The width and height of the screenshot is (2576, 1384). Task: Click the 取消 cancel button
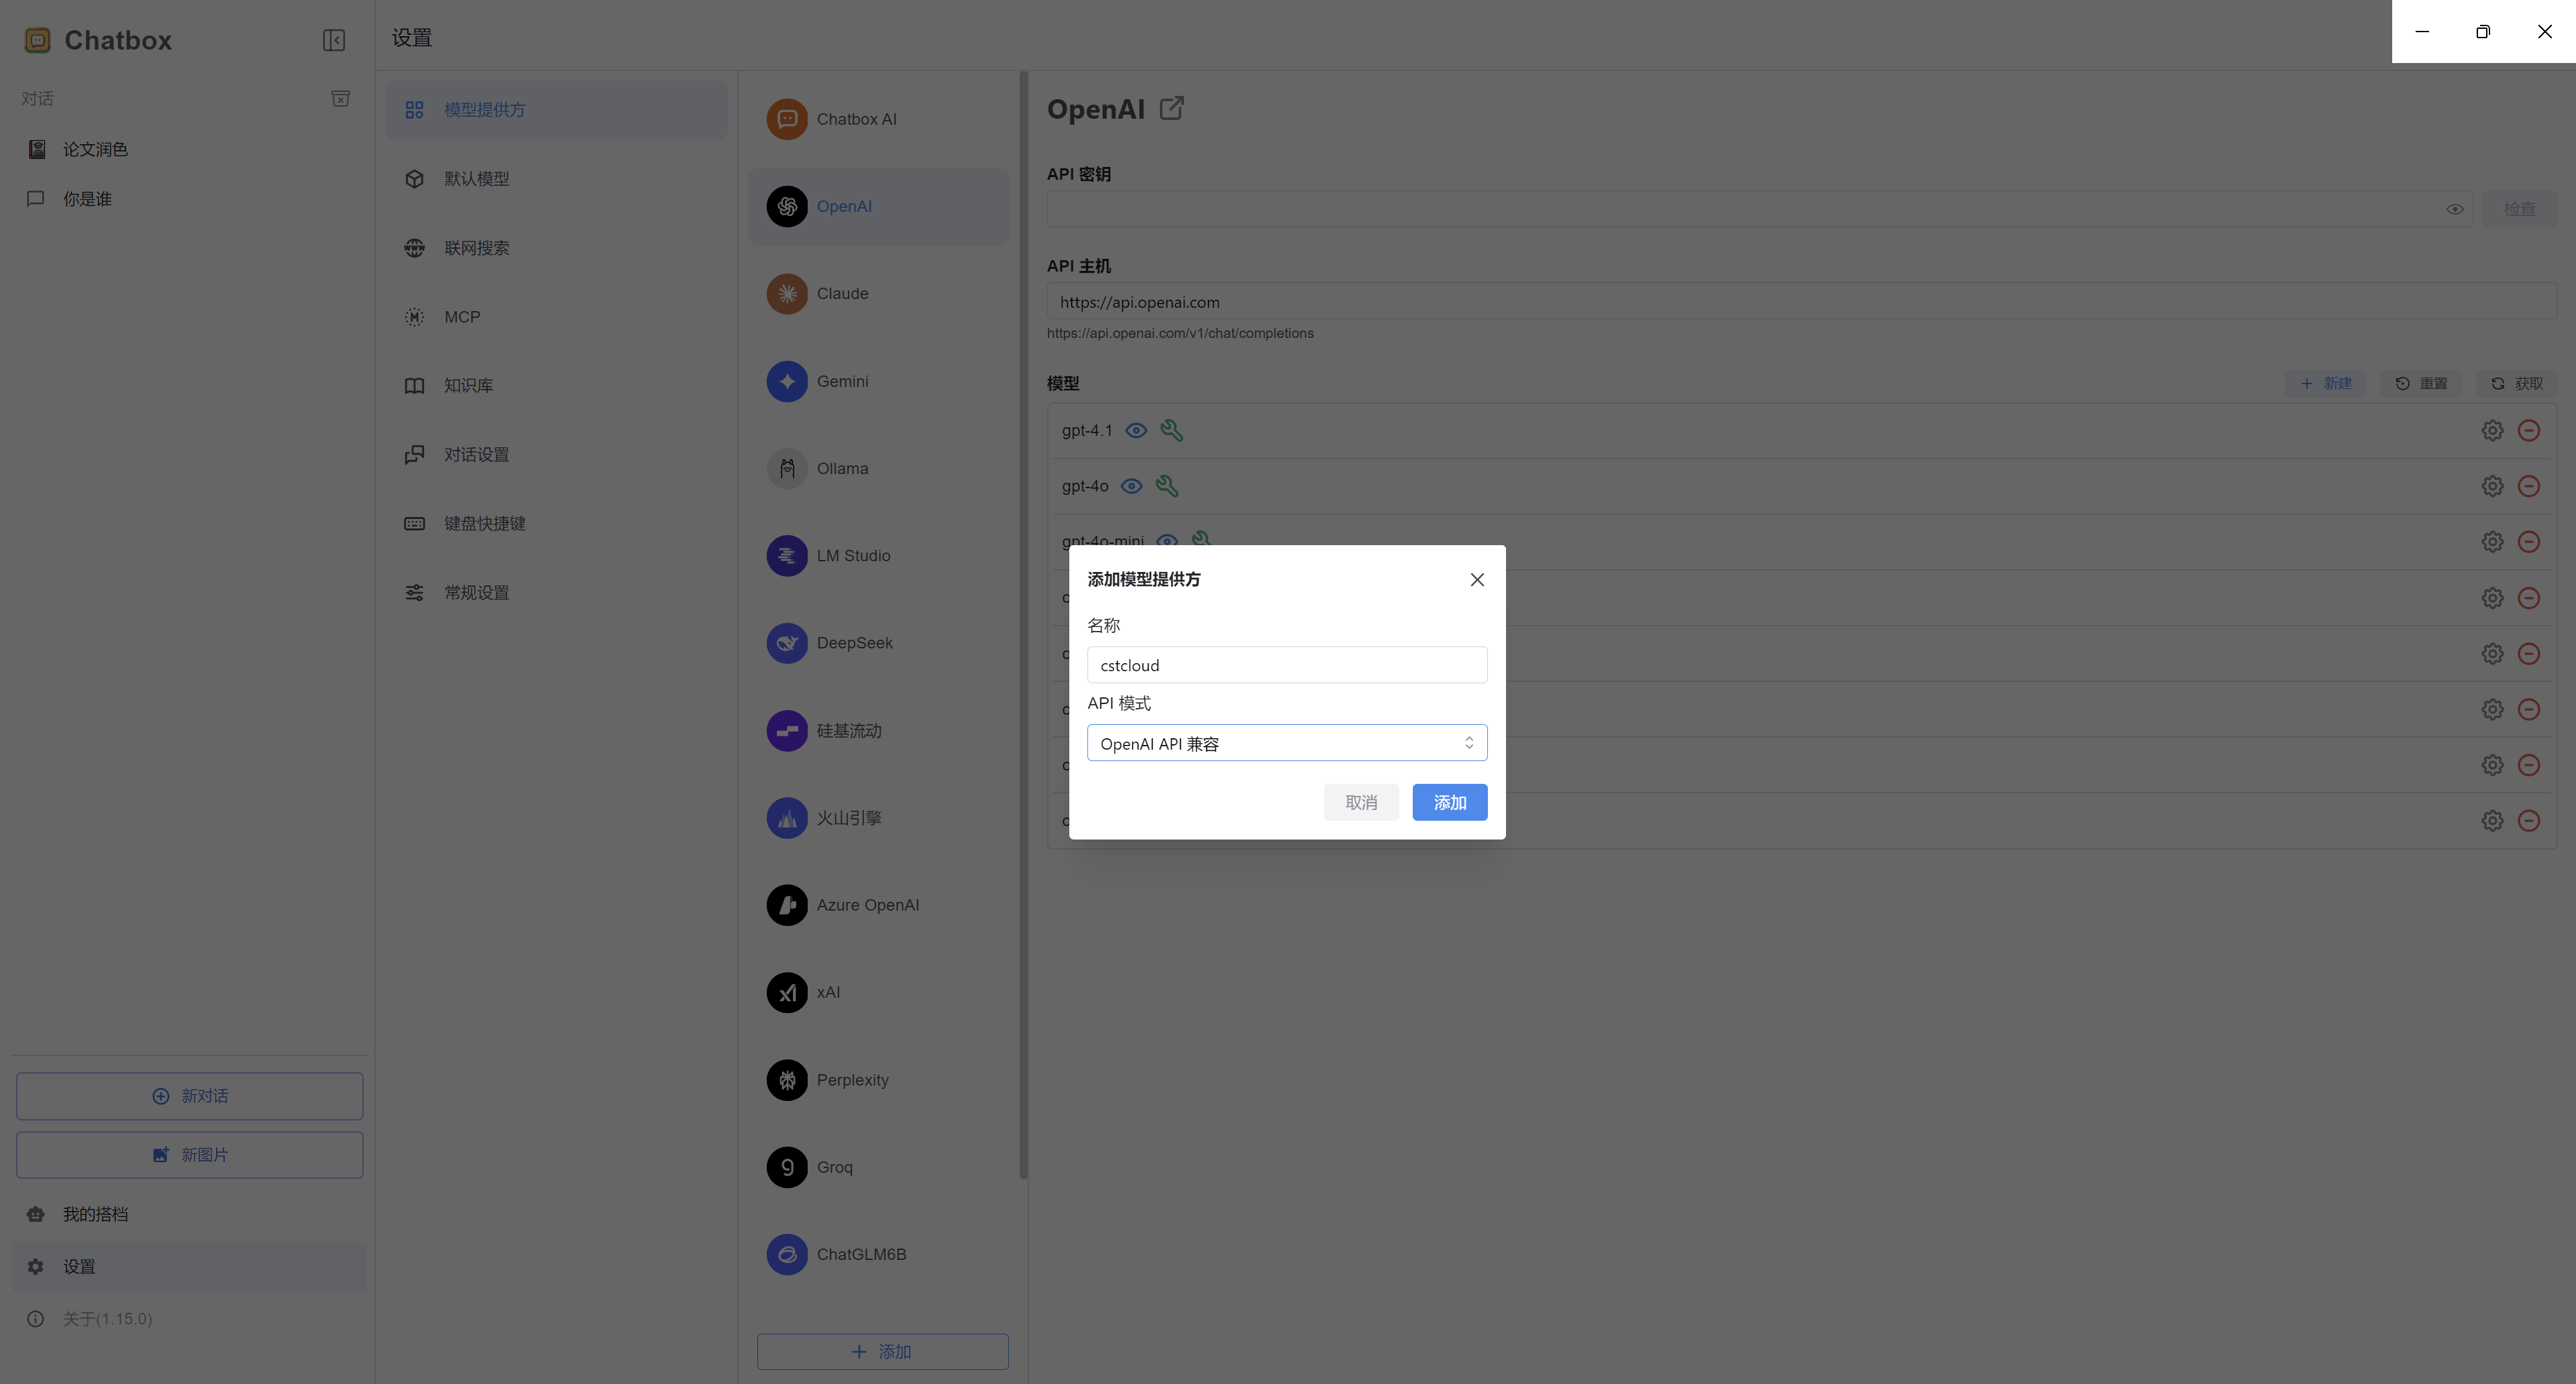click(1361, 803)
